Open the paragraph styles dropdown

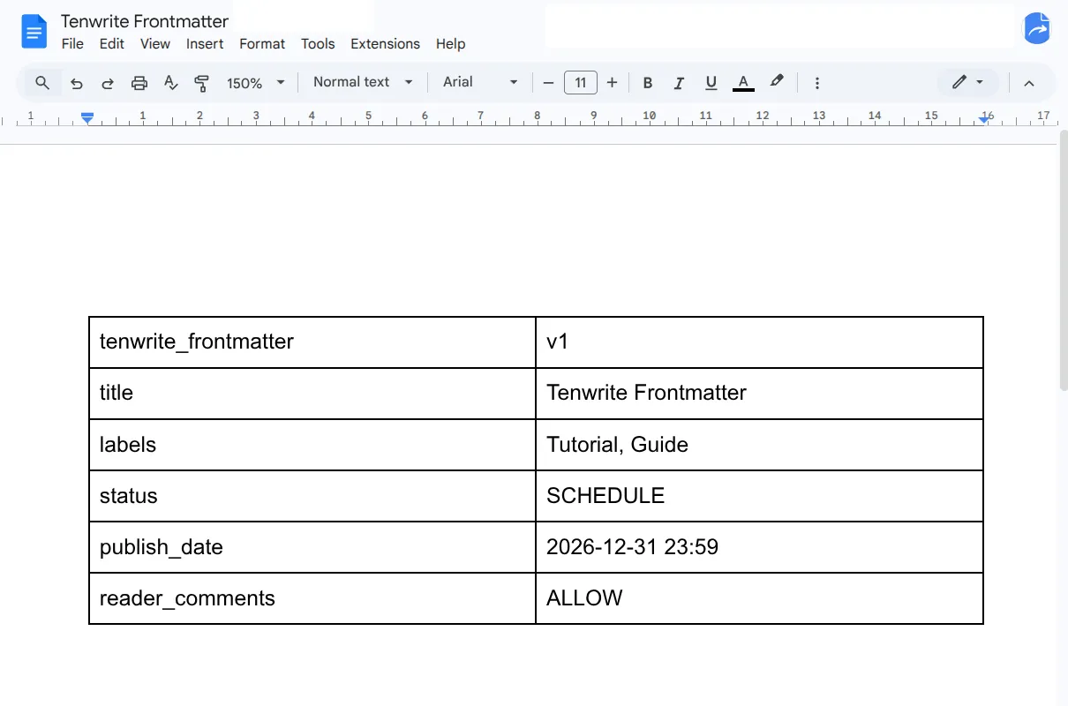[362, 81]
